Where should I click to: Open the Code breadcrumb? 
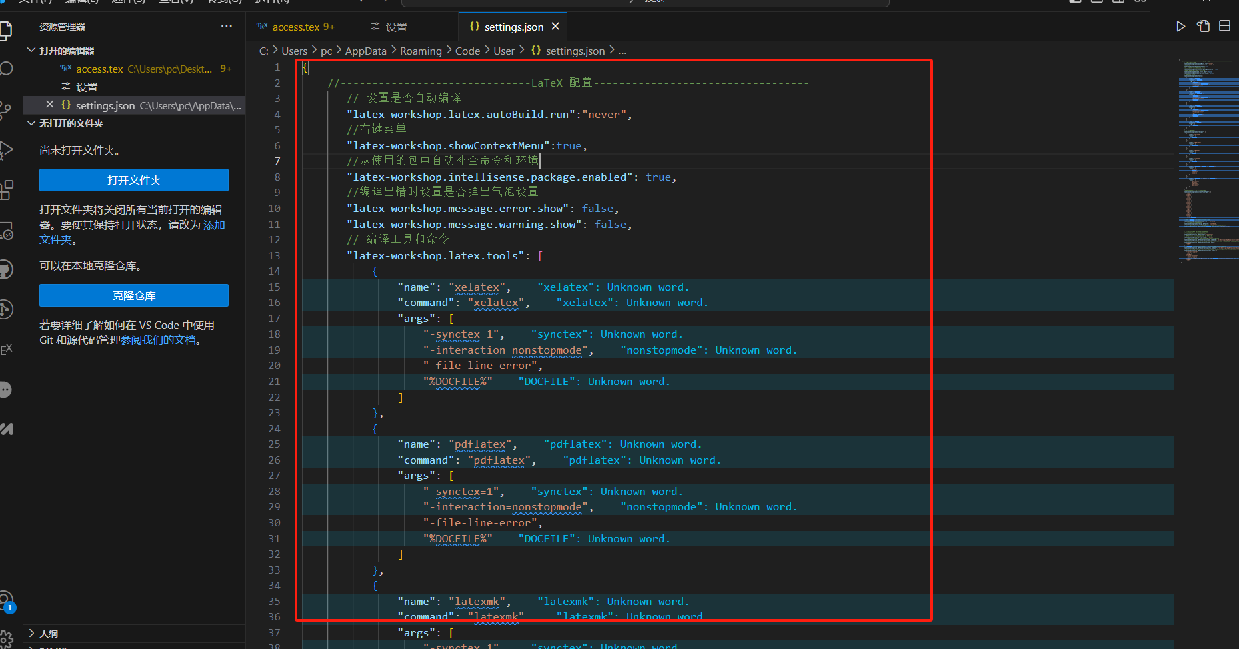467,51
